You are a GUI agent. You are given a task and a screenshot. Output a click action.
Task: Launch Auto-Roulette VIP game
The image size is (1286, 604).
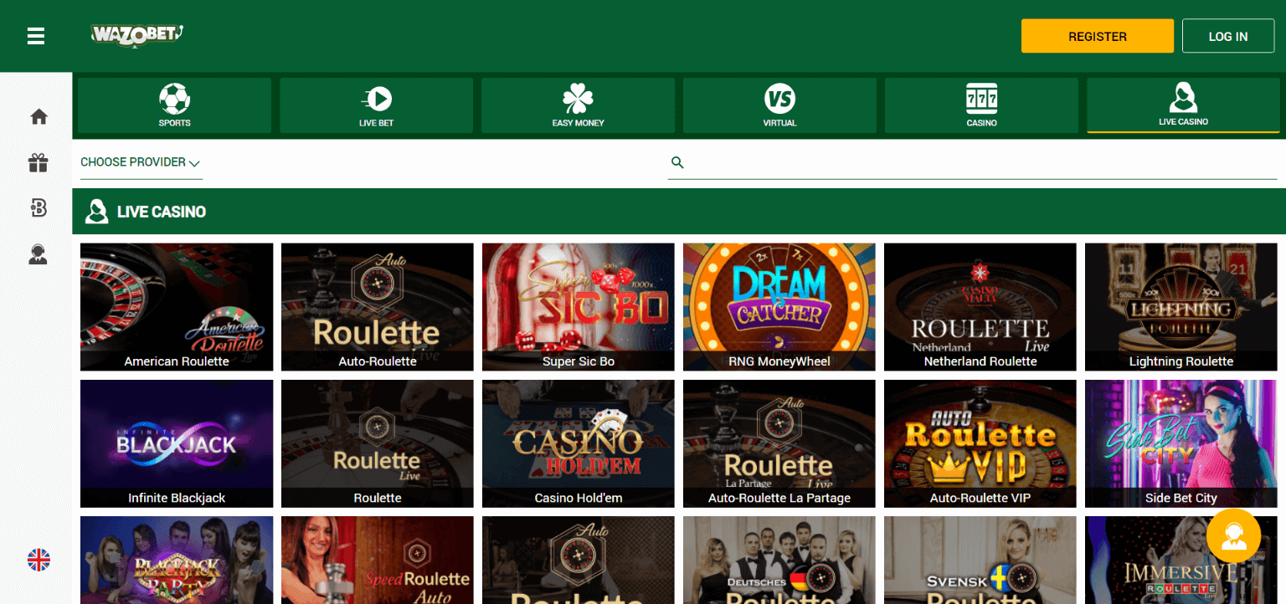[980, 443]
